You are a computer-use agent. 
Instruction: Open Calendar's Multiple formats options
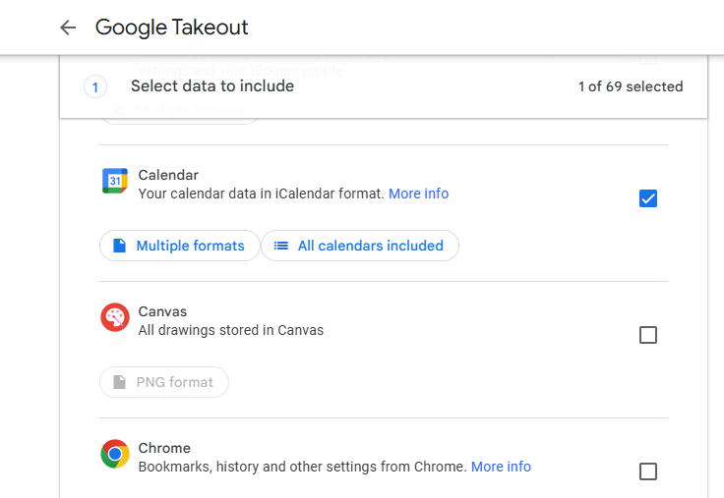click(180, 246)
